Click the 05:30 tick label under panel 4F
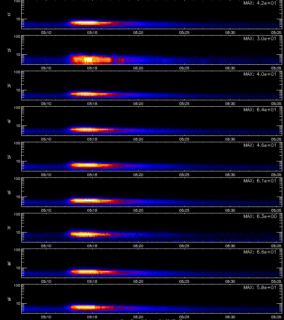Viewport: 284px width, 320px height. 230,139
